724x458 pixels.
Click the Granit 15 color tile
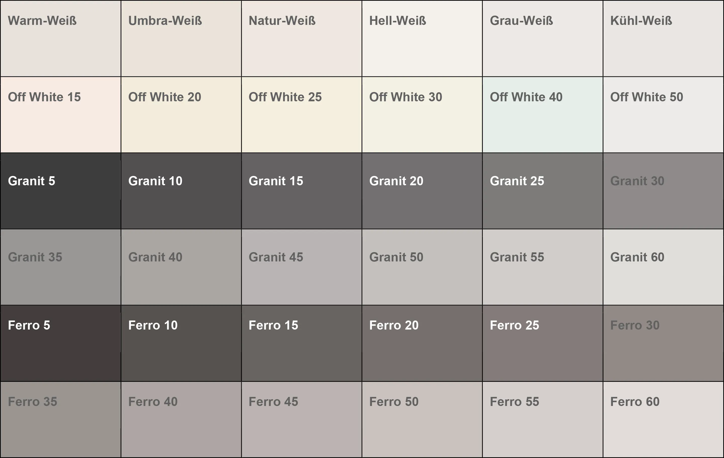click(x=302, y=191)
